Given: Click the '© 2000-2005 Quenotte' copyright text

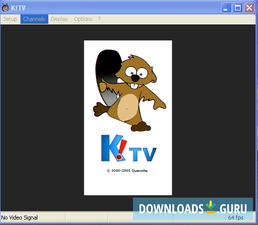Looking at the screenshot, I should pyautogui.click(x=127, y=171).
